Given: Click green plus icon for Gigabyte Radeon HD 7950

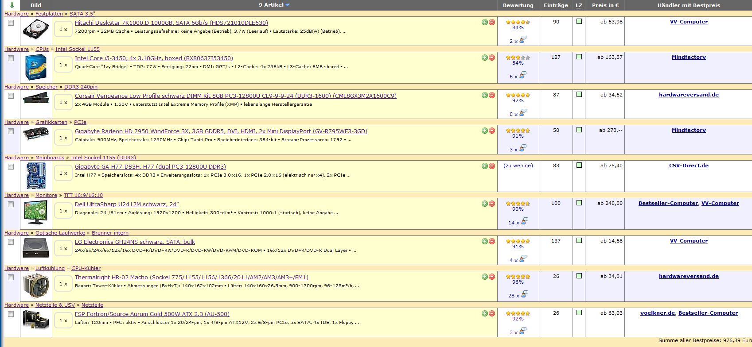Looking at the screenshot, I should (485, 131).
